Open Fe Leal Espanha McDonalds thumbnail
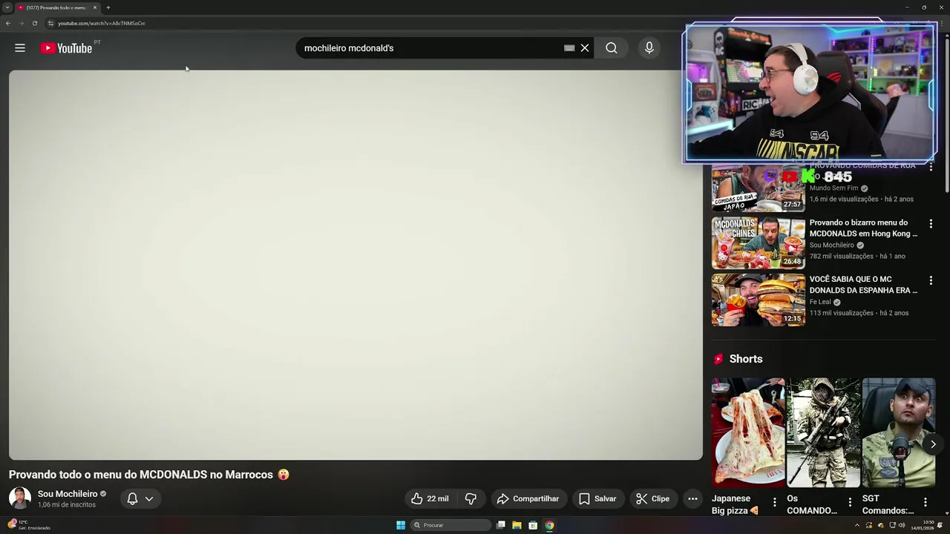The image size is (950, 534). [758, 300]
